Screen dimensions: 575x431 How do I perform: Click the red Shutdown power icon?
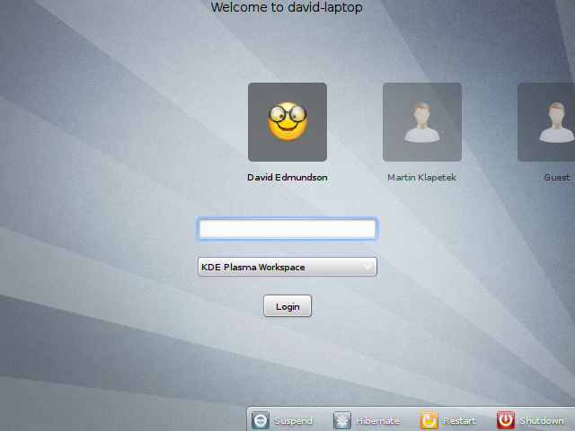tap(506, 420)
